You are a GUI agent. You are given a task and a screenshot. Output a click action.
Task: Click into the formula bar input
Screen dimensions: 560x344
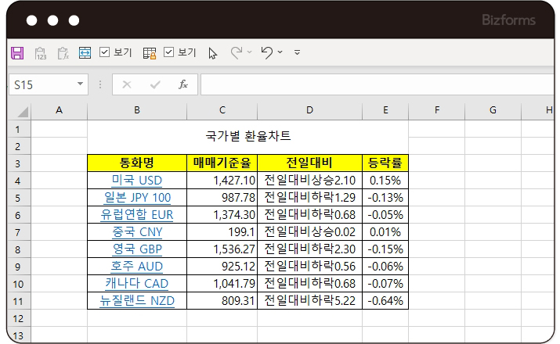[376, 84]
